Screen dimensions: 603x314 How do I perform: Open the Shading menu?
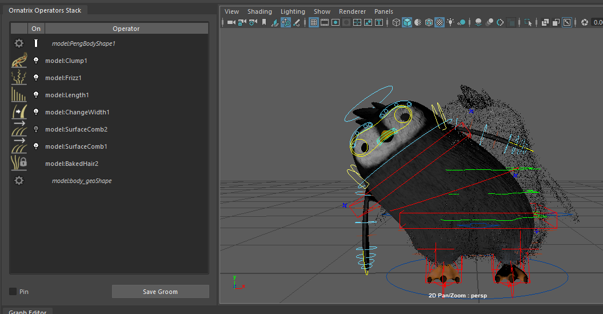(x=259, y=11)
